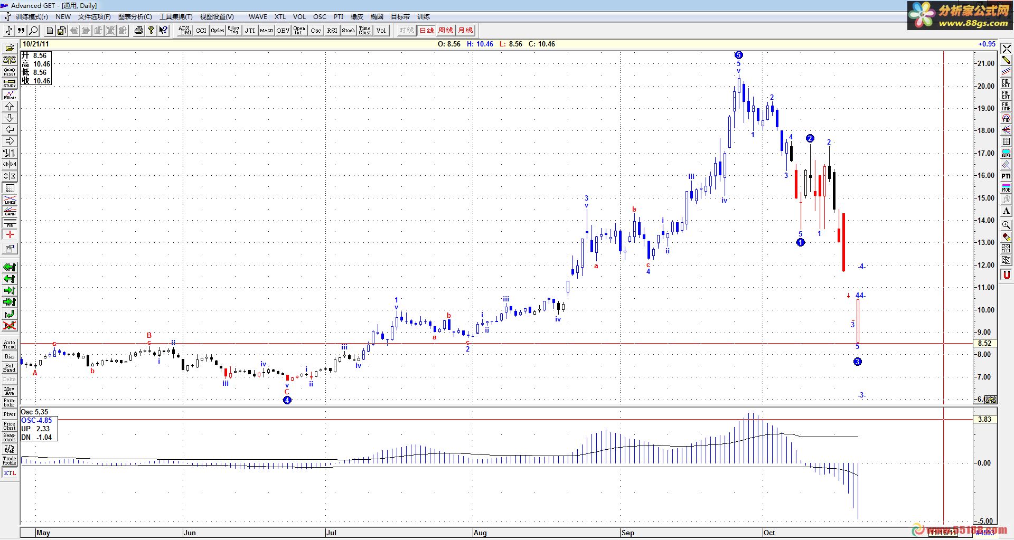This screenshot has width=1014, height=540.
Task: Click the MACD indicator button
Action: pos(267,31)
